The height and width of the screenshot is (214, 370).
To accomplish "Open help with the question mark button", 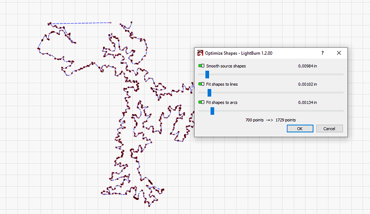I will (322, 53).
